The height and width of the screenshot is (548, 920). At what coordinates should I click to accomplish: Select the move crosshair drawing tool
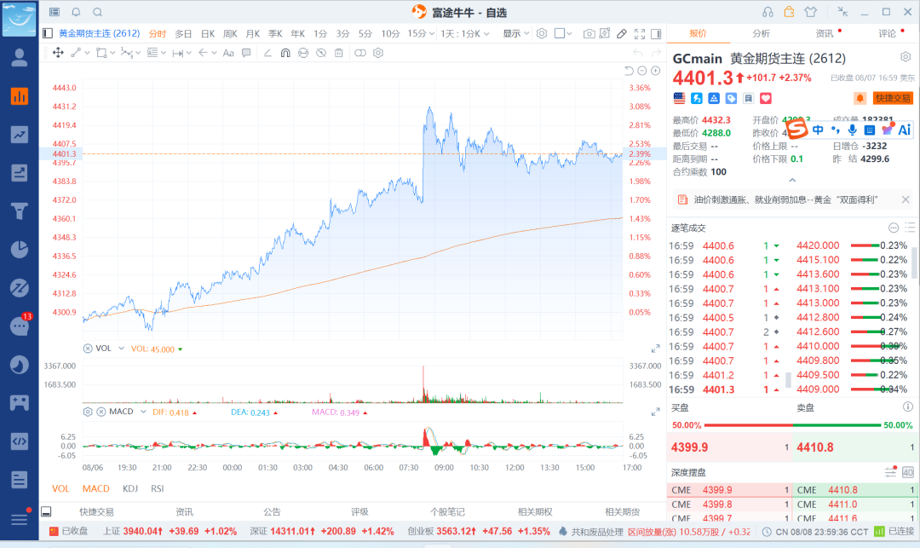click(x=58, y=53)
